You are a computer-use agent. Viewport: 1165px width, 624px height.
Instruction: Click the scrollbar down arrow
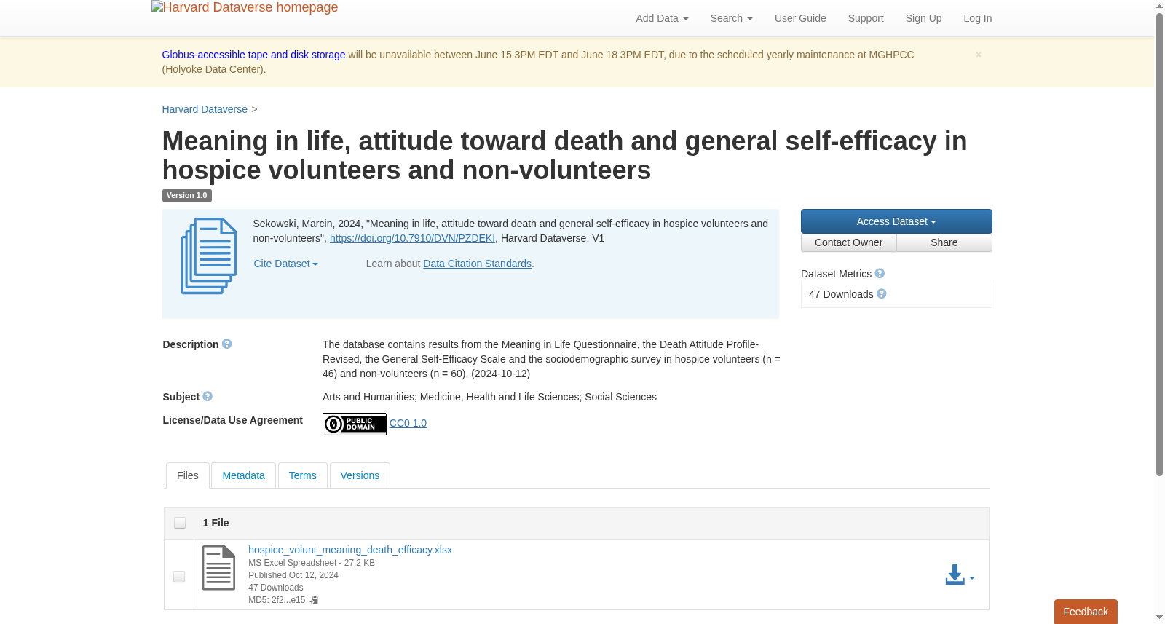coord(1160,618)
